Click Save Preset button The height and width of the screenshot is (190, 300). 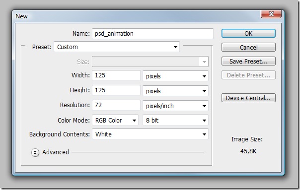pos(248,61)
